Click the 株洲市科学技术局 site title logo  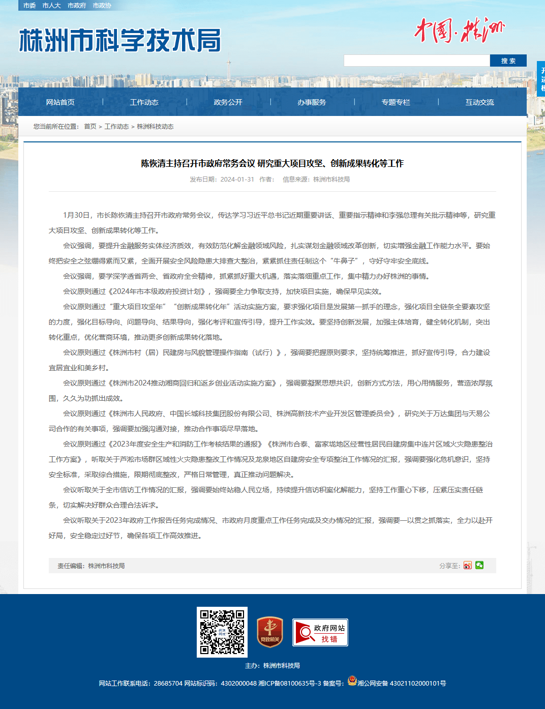point(120,40)
